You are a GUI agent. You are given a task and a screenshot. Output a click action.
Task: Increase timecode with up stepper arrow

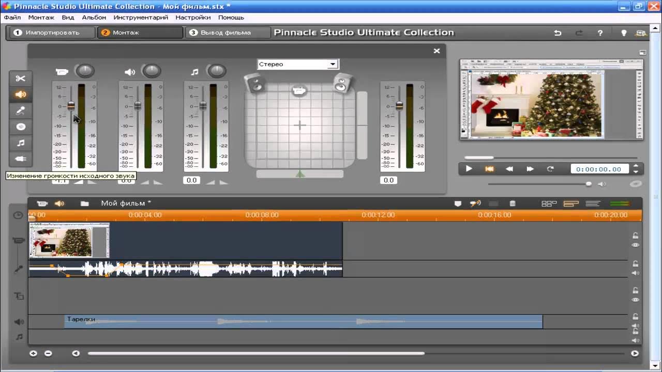point(636,166)
